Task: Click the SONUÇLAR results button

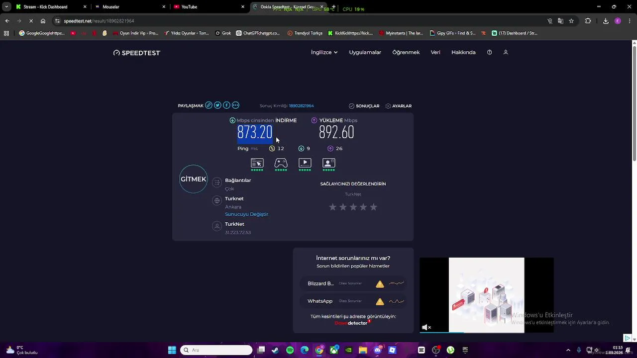Action: [x=364, y=106]
